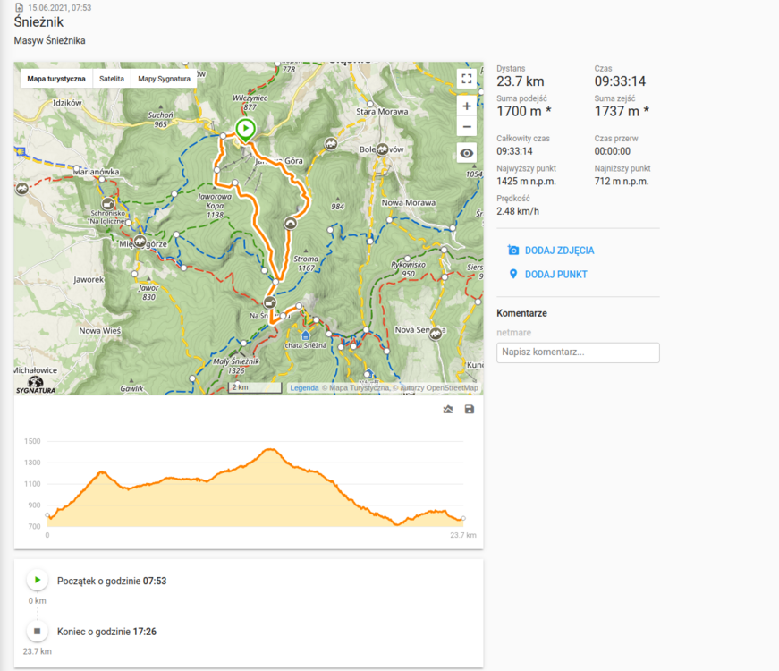
Task: Zoom out on the map
Action: tap(466, 127)
